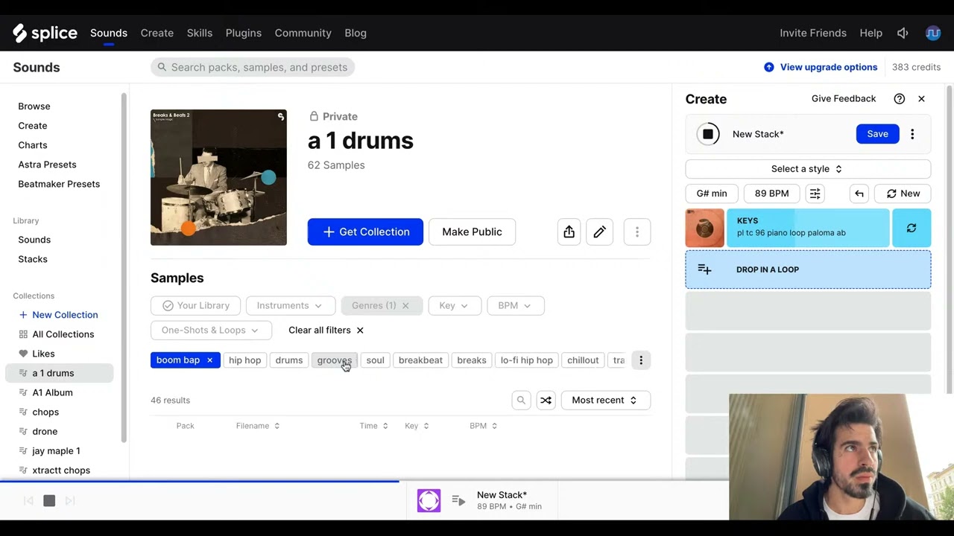Open the Instruments filter dropdown
The width and height of the screenshot is (954, 536).
click(x=289, y=305)
